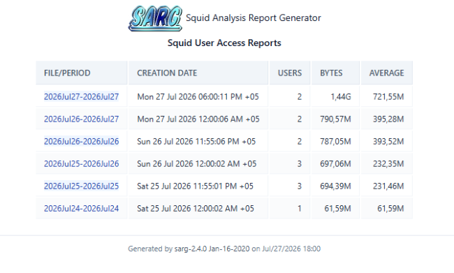
Task: Select 'Squid Analysis Report Generator' title text
Action: 254,18
